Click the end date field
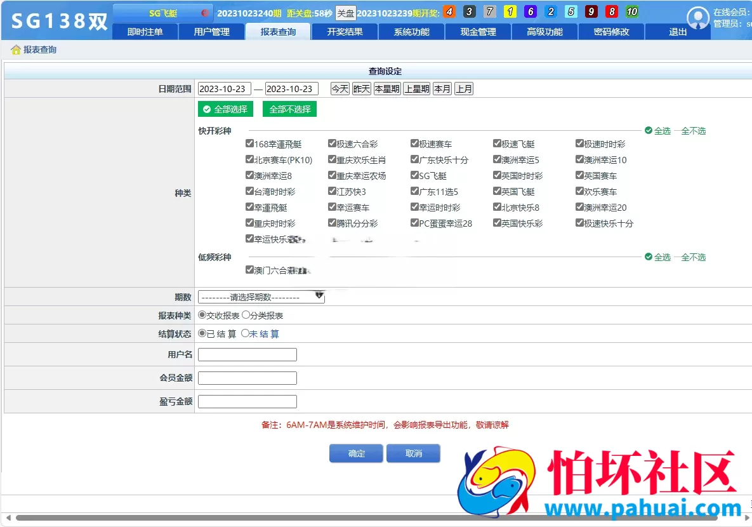Image resolution: width=752 pixels, height=527 pixels. (291, 89)
